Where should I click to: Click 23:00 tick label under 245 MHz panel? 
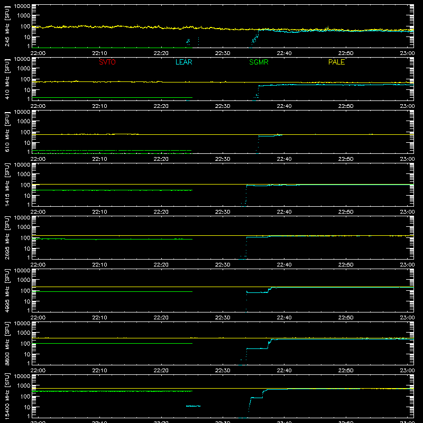(407, 53)
